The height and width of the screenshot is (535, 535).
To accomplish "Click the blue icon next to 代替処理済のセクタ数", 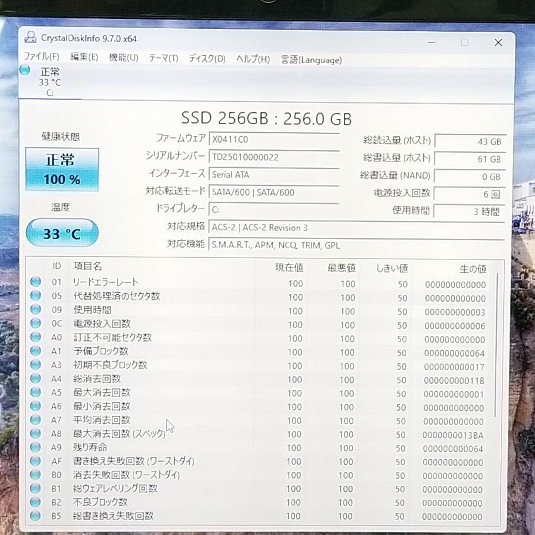I will point(35,295).
